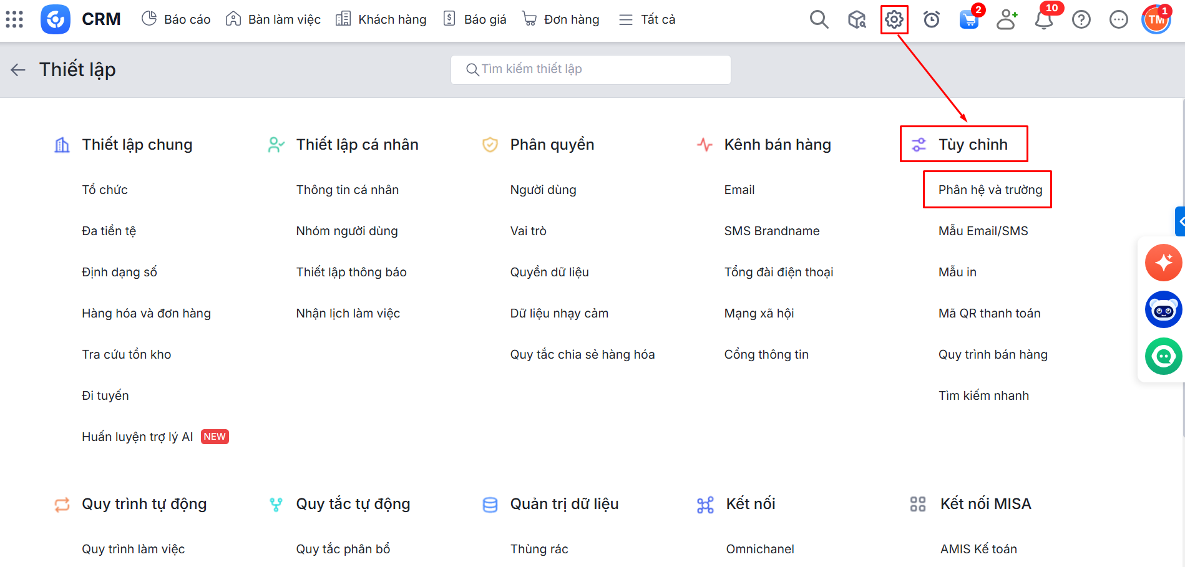The image size is (1185, 567).
Task: Click the Kết nối integration icon
Action: [x=705, y=505]
